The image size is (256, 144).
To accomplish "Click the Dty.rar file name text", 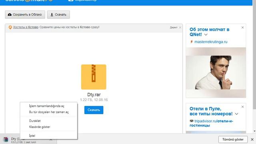I will 94,95.
